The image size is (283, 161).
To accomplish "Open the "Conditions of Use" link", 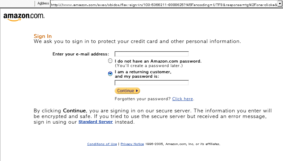I will [102, 144].
